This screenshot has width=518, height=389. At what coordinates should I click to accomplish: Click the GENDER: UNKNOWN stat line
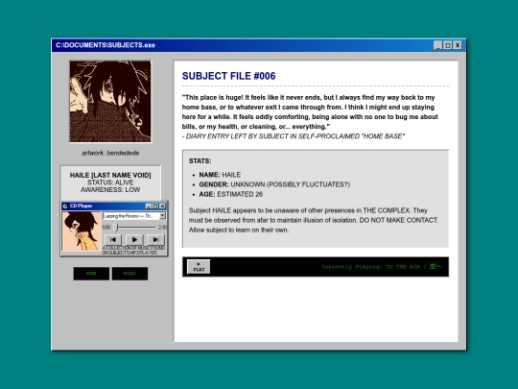click(274, 184)
